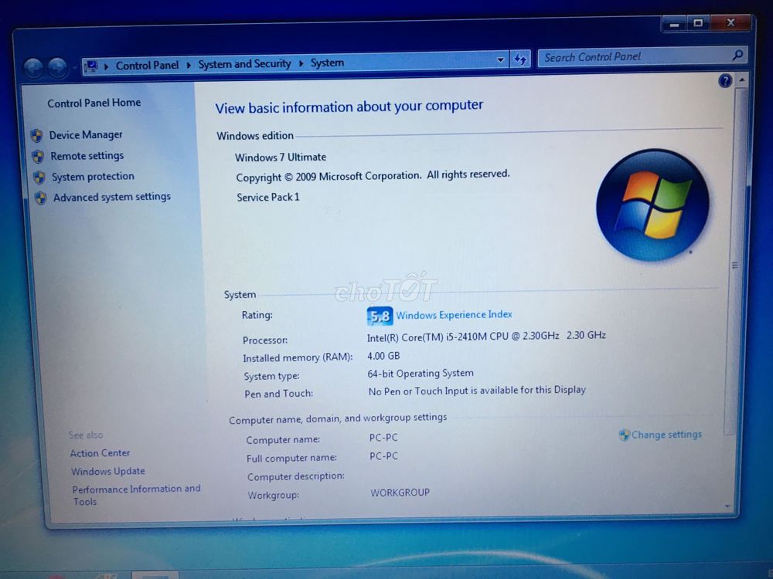The image size is (773, 579).
Task: Click the shield icon next to Device Manager
Action: click(36, 135)
